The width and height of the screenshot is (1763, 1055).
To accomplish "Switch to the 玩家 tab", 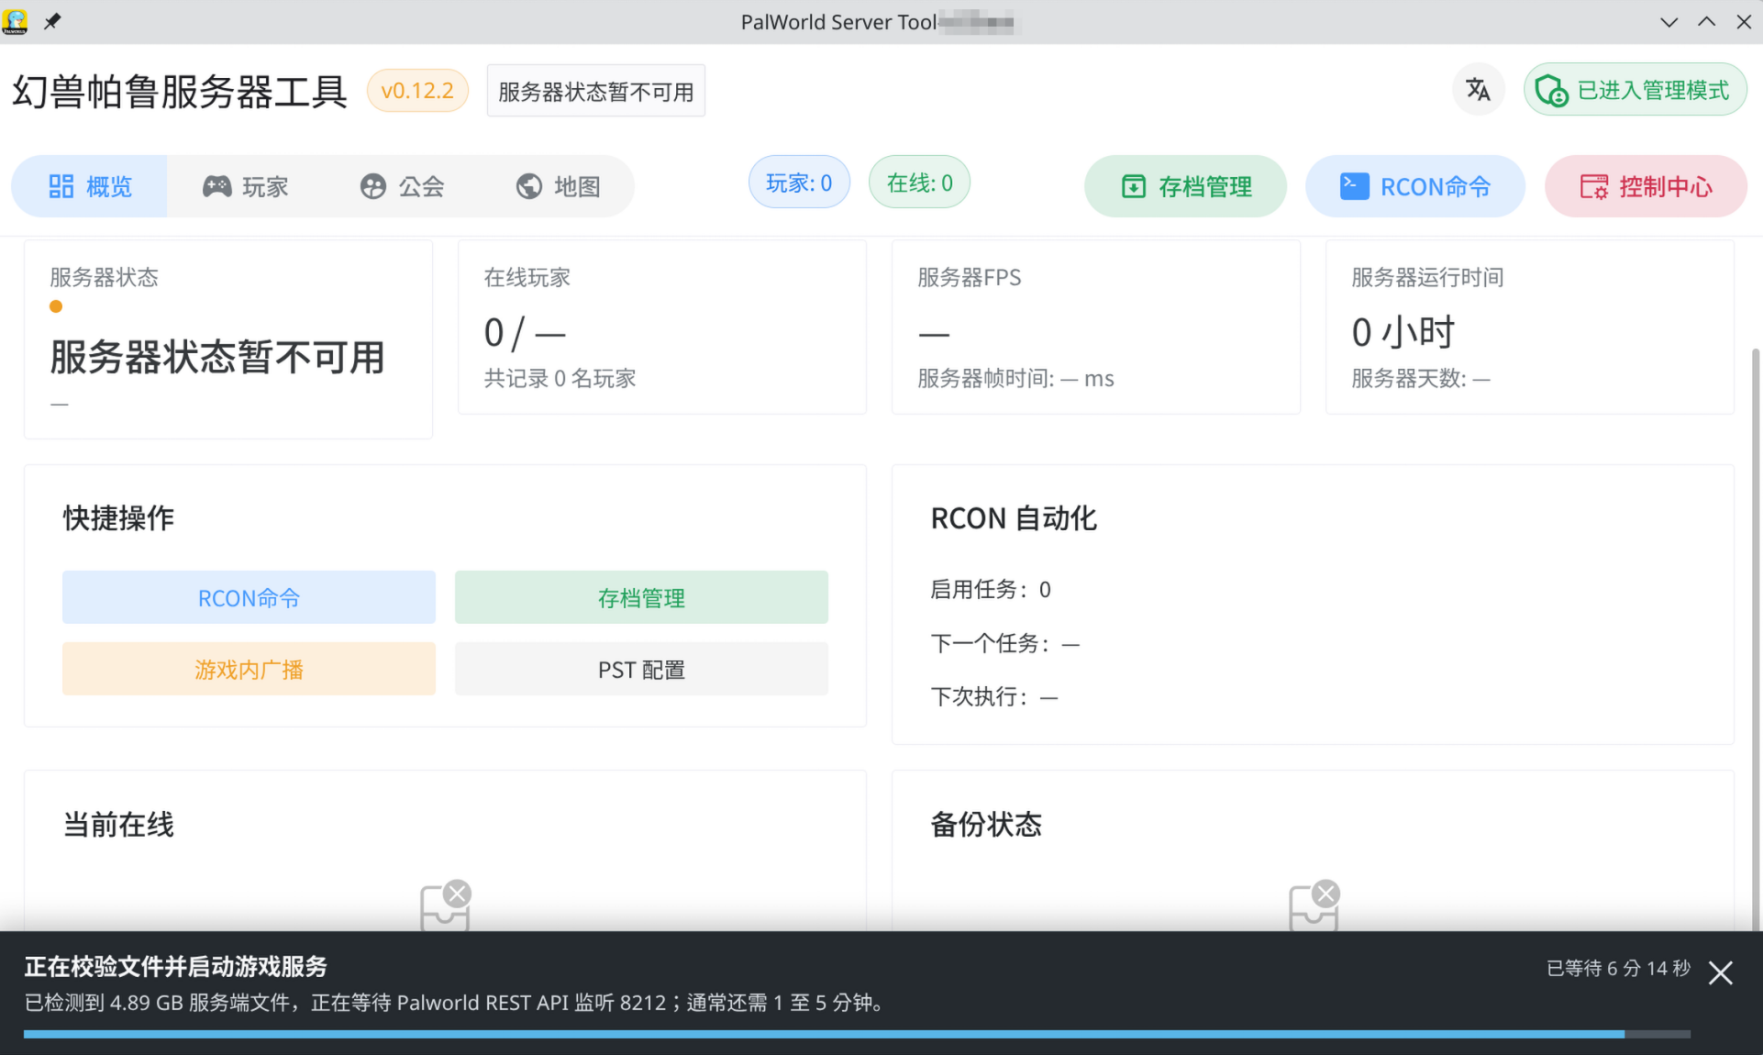I will click(x=246, y=186).
